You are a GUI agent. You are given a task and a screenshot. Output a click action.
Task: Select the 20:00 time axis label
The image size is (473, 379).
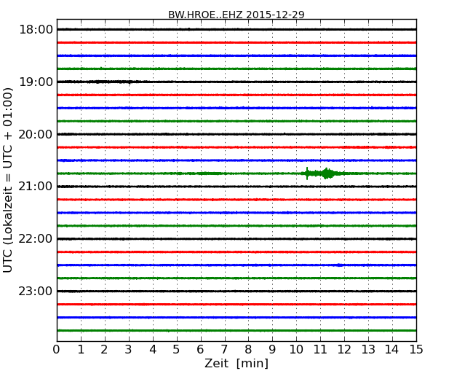pyautogui.click(x=36, y=134)
